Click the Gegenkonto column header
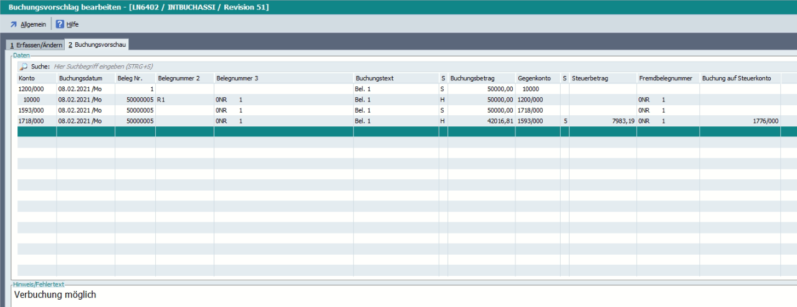 [x=533, y=78]
